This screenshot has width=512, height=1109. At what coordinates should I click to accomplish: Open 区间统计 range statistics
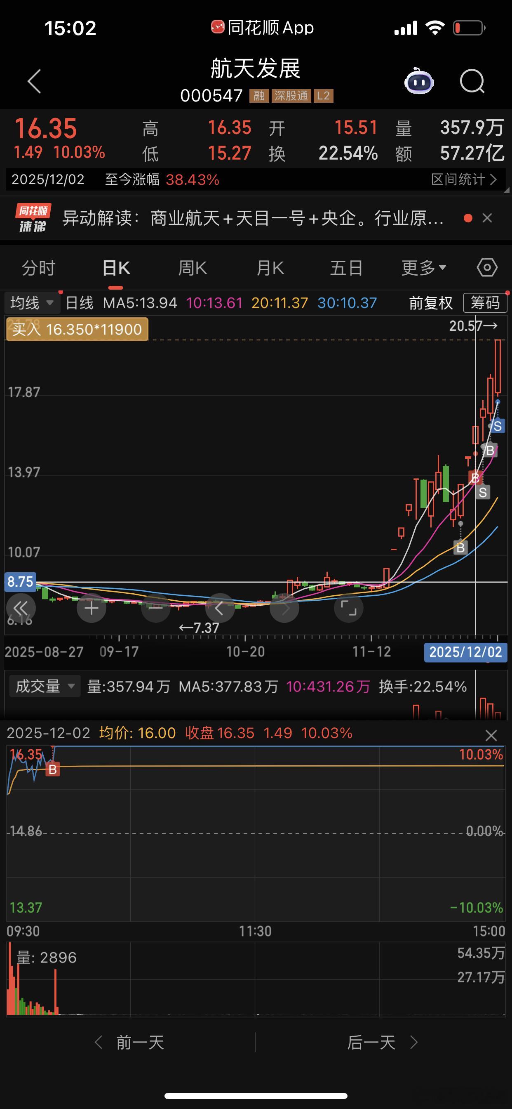pos(464,179)
